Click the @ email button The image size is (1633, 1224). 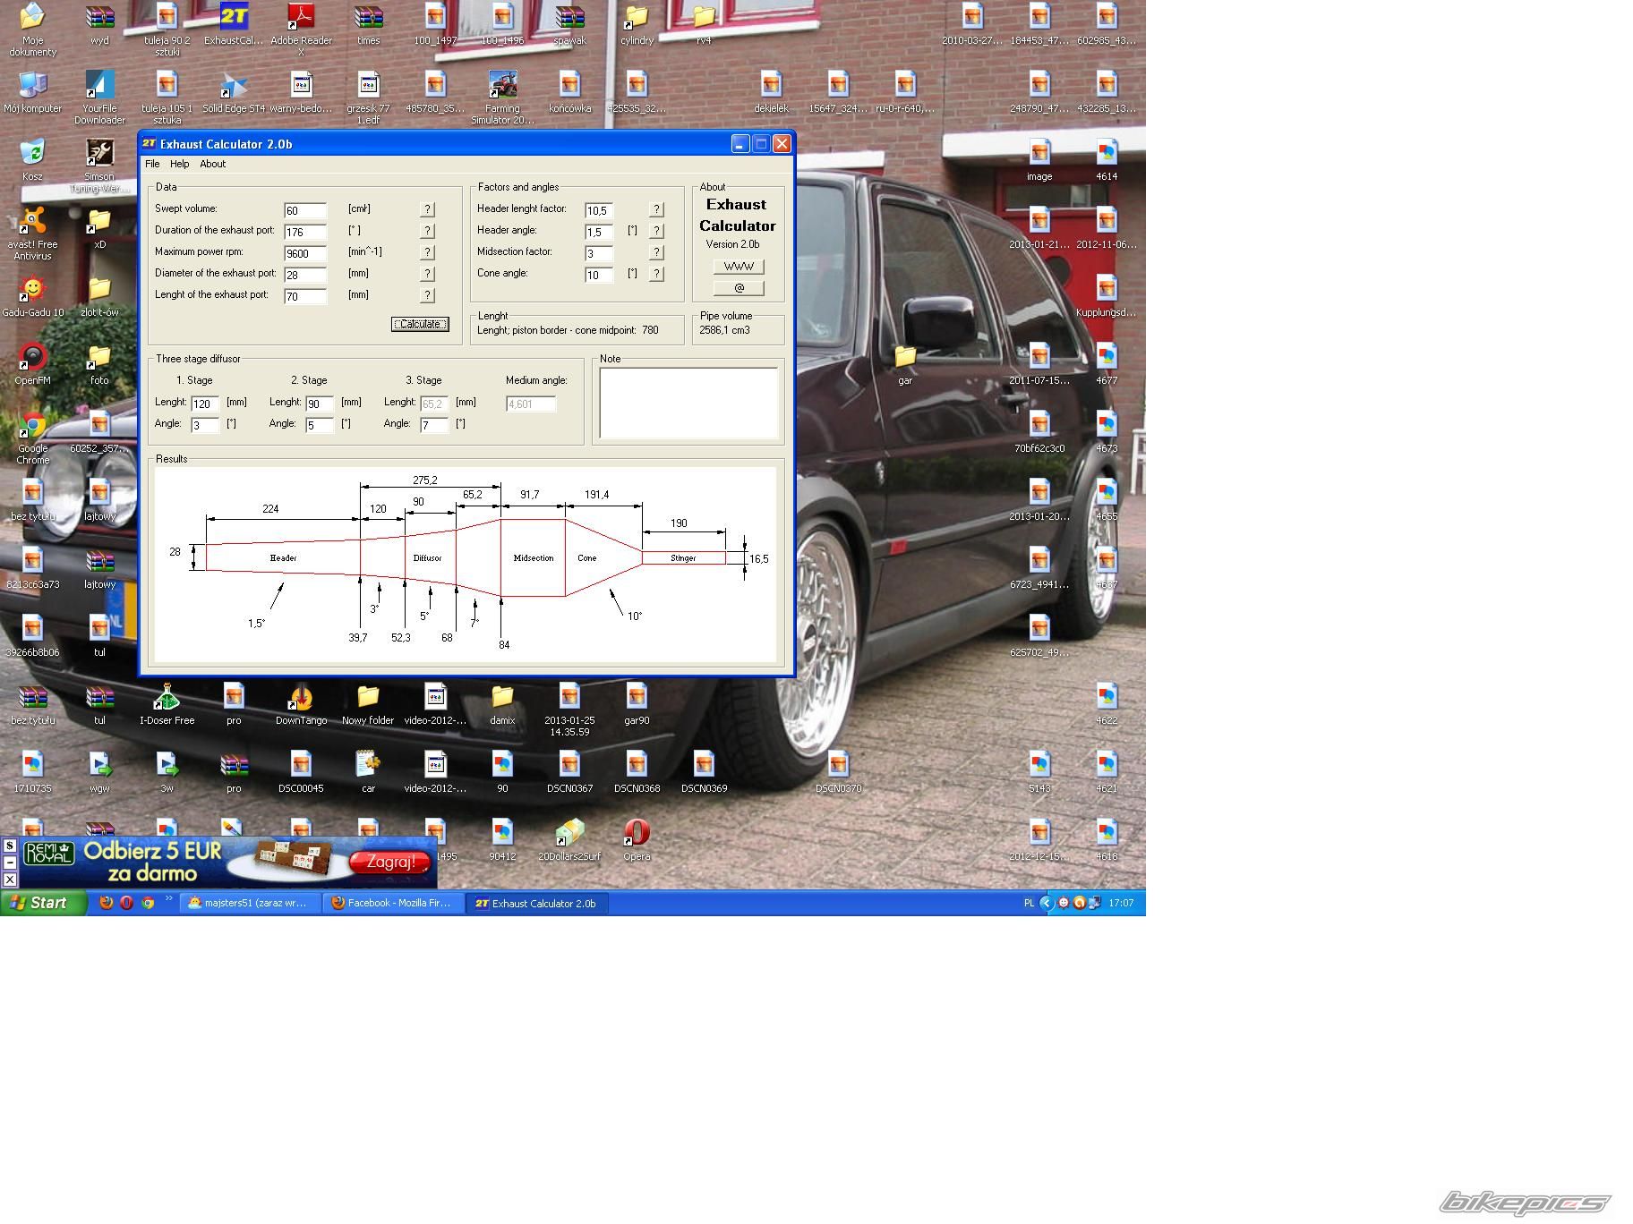pos(739,288)
